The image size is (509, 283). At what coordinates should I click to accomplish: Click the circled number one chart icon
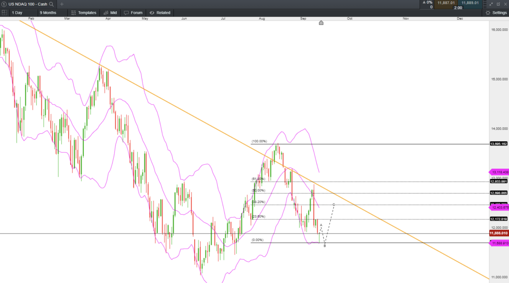click(4, 4)
